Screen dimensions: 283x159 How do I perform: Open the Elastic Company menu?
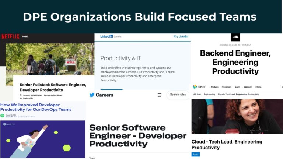click(248, 87)
